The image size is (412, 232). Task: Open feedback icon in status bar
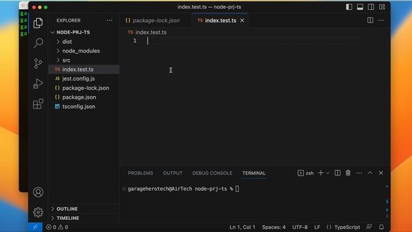[x=369, y=227]
